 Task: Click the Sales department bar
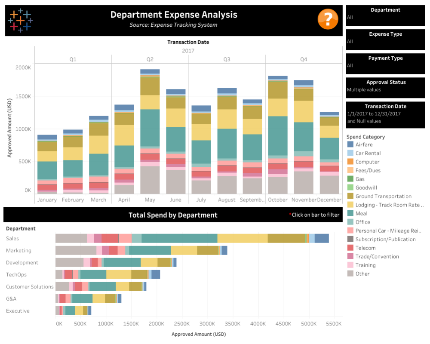(x=192, y=239)
